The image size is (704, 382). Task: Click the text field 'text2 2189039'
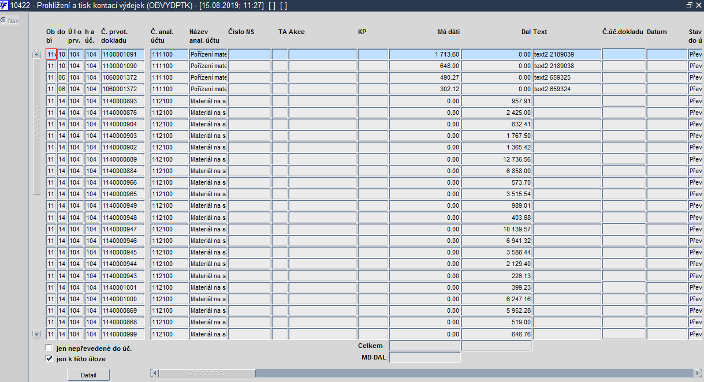click(x=567, y=54)
